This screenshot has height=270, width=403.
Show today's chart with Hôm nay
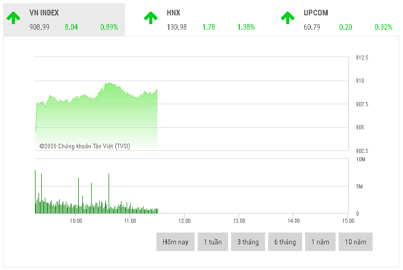(176, 242)
